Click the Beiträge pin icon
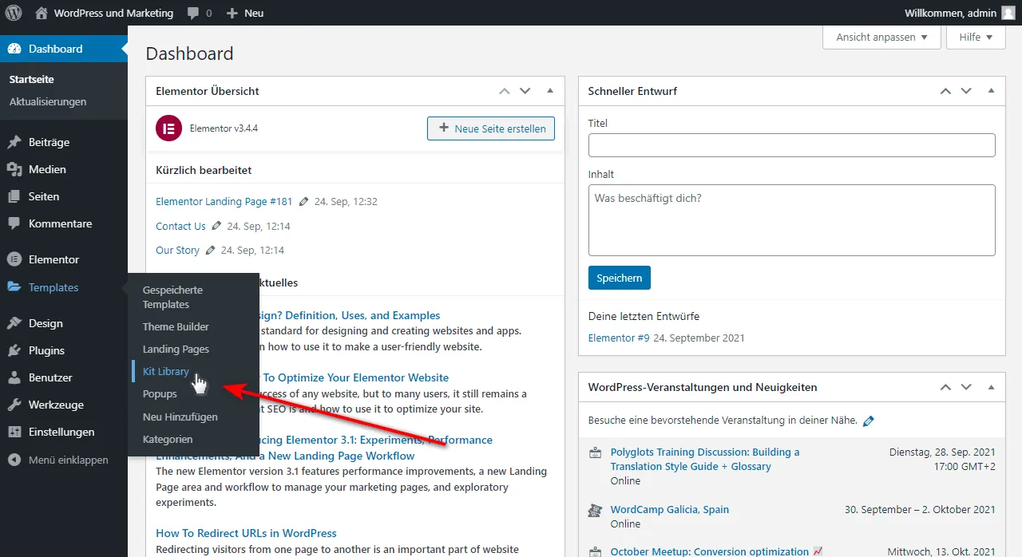Viewport: 1022px width, 557px height. pyautogui.click(x=14, y=142)
